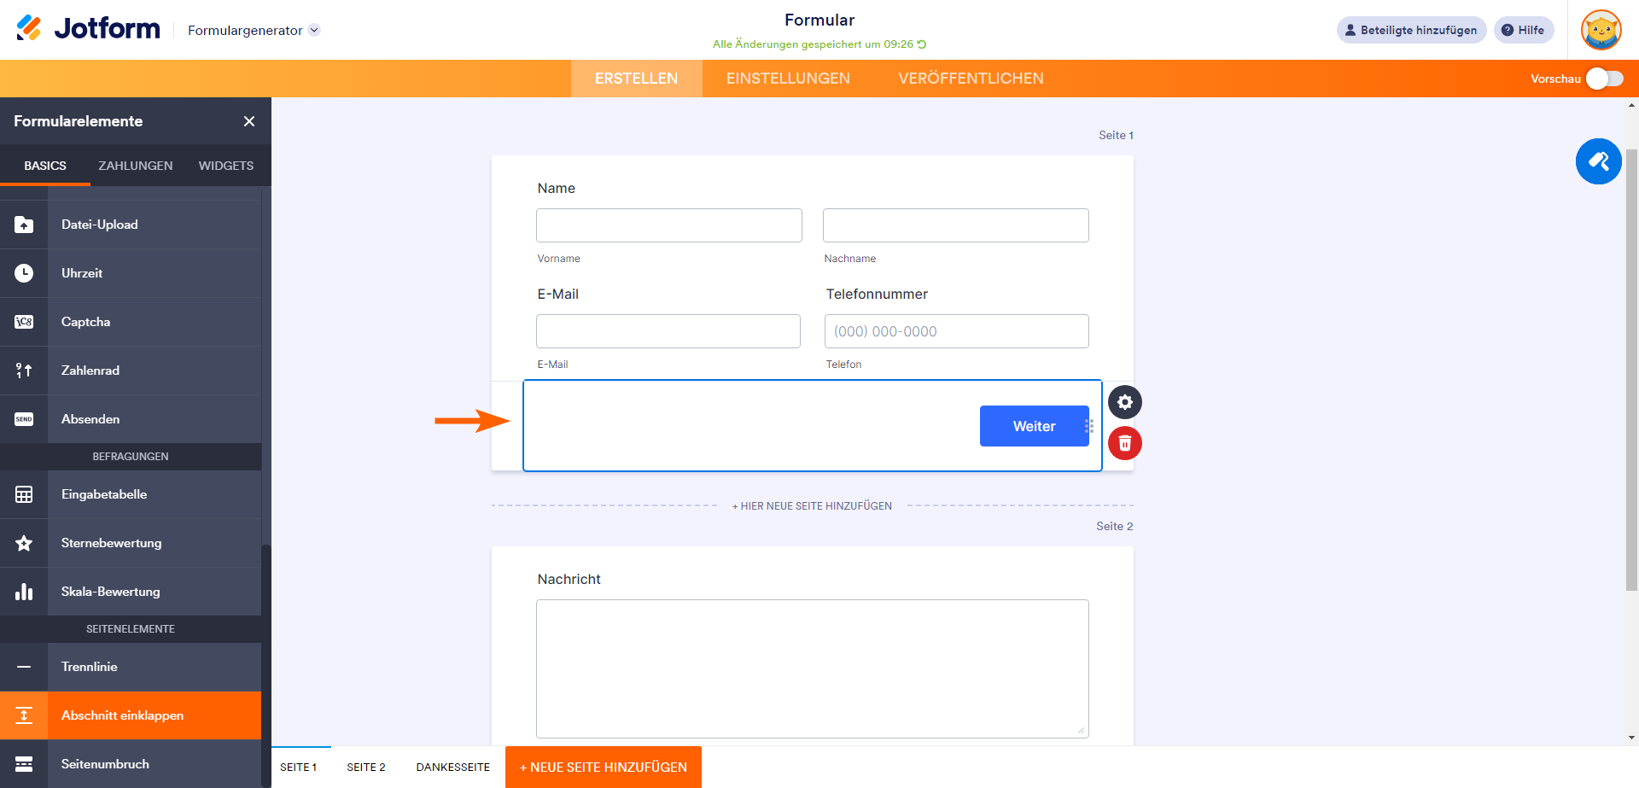
Task: Close the Formularelemente panel
Action: click(249, 121)
